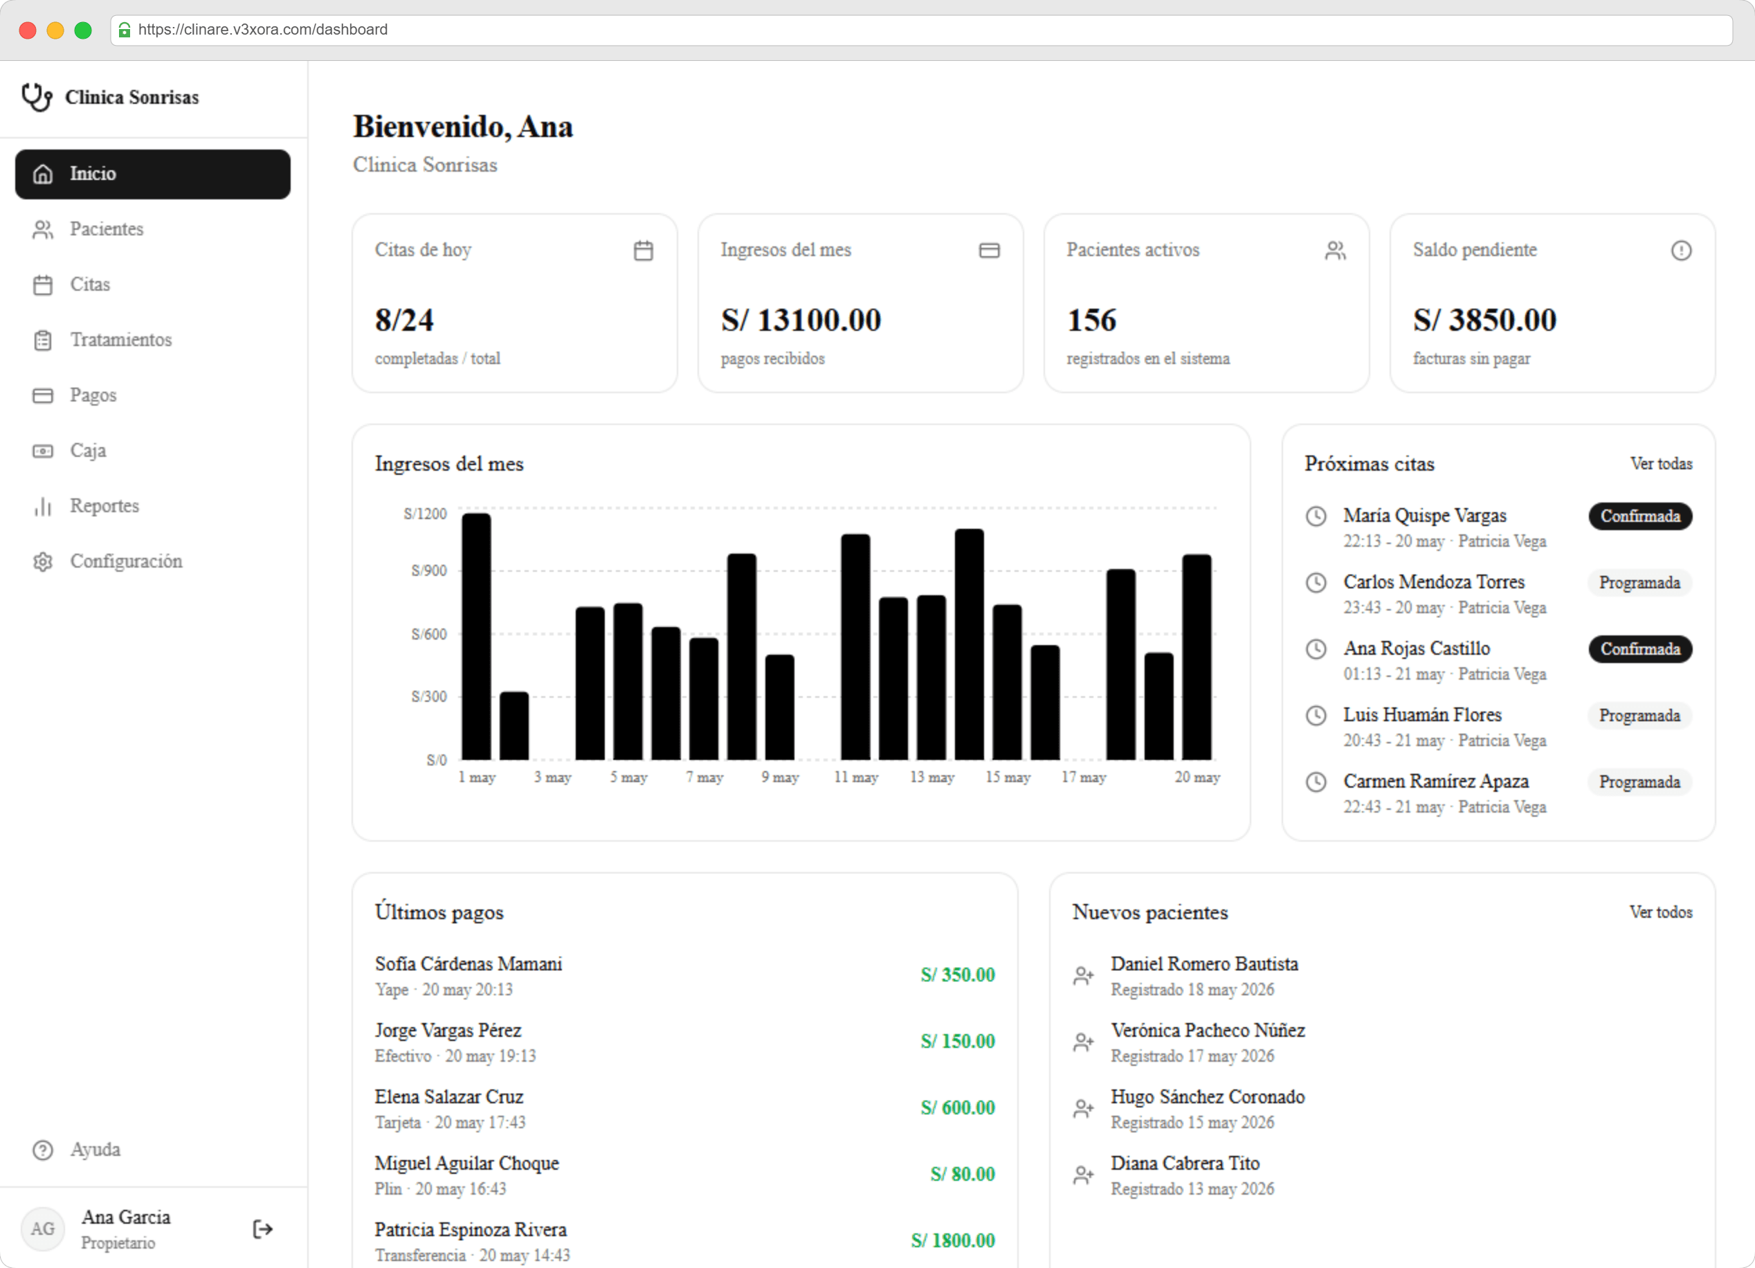Click the Pacientes people icon

tap(42, 230)
